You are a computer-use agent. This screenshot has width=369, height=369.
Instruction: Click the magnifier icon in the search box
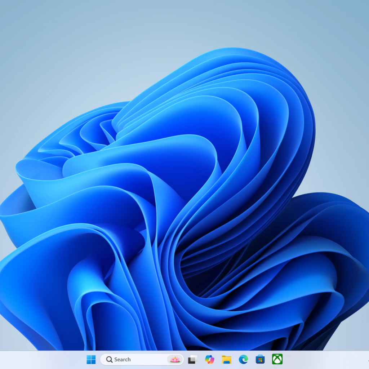point(109,359)
